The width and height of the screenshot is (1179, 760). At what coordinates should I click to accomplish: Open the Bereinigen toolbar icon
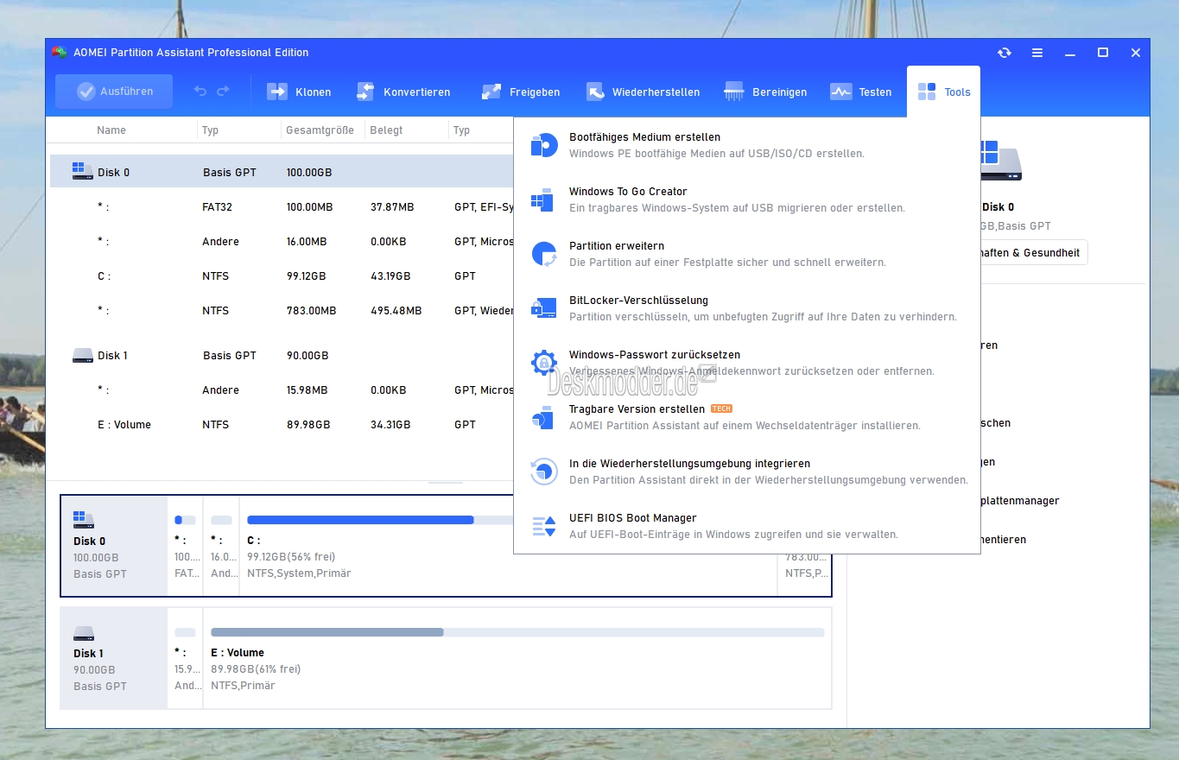pos(734,92)
